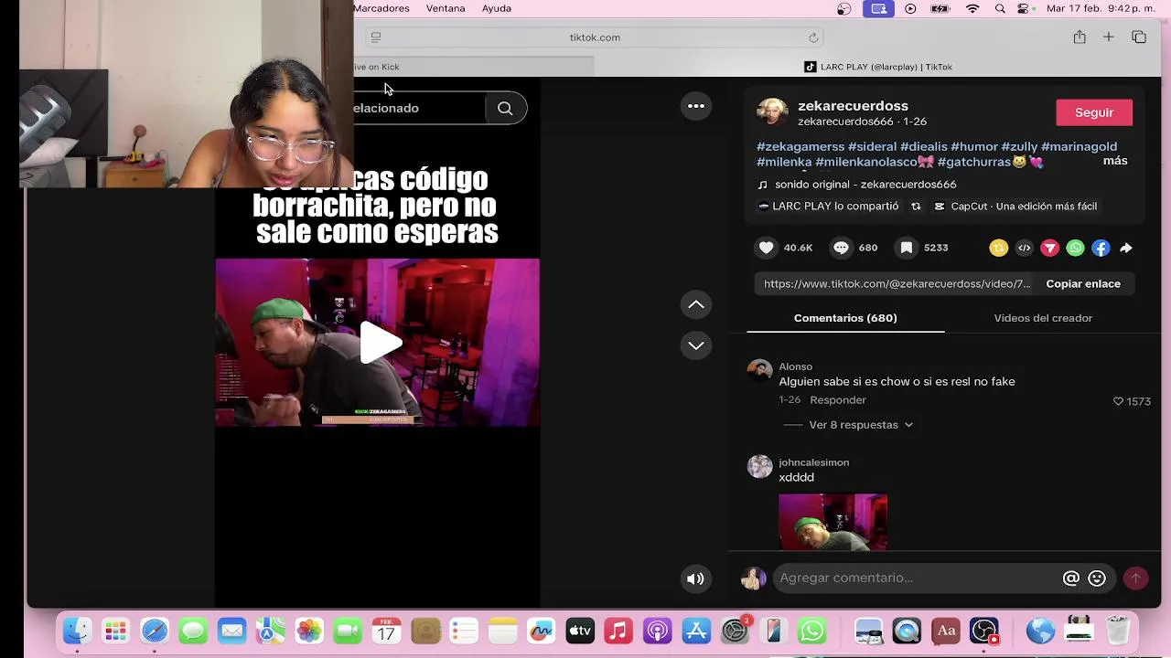Mute the video with the speaker button
Image resolution: width=1171 pixels, height=658 pixels.
pyautogui.click(x=696, y=578)
